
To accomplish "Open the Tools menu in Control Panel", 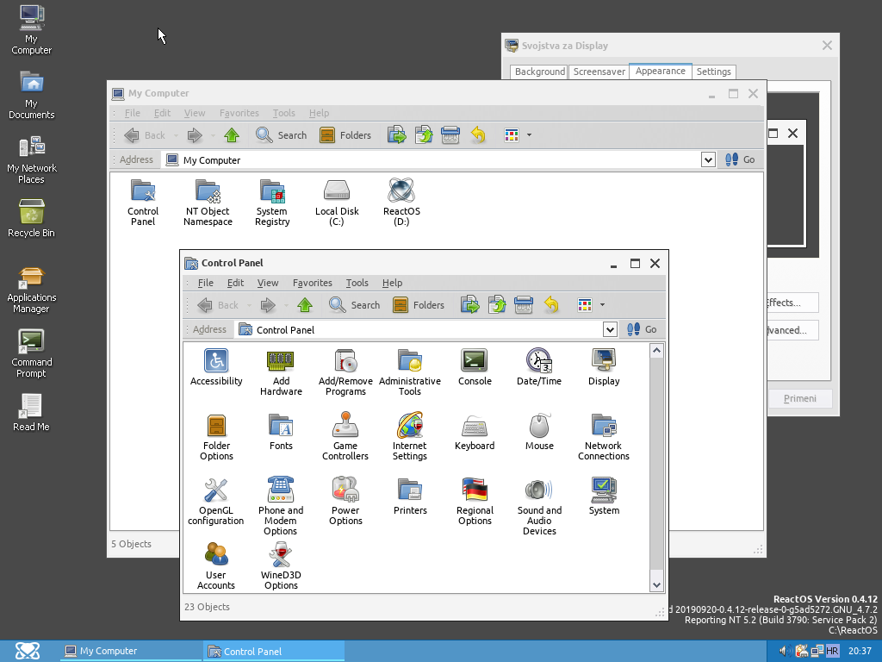I will tap(357, 283).
